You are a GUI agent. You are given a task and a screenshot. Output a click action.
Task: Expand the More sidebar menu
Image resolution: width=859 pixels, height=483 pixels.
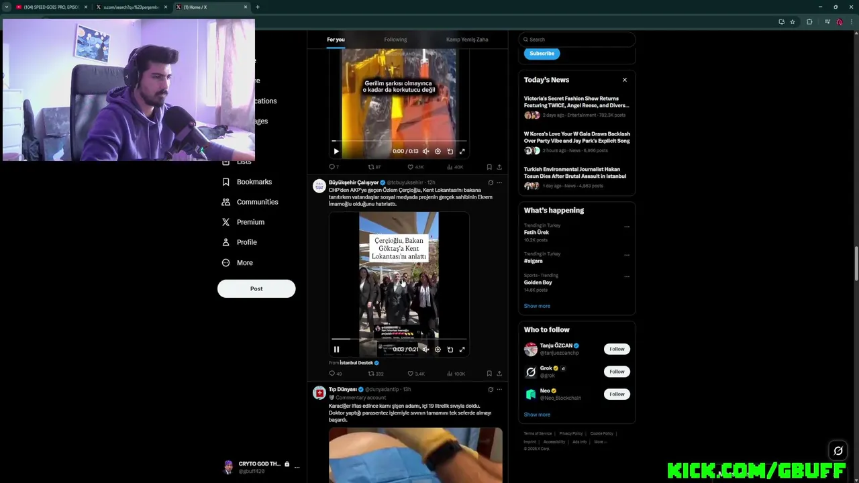238,263
